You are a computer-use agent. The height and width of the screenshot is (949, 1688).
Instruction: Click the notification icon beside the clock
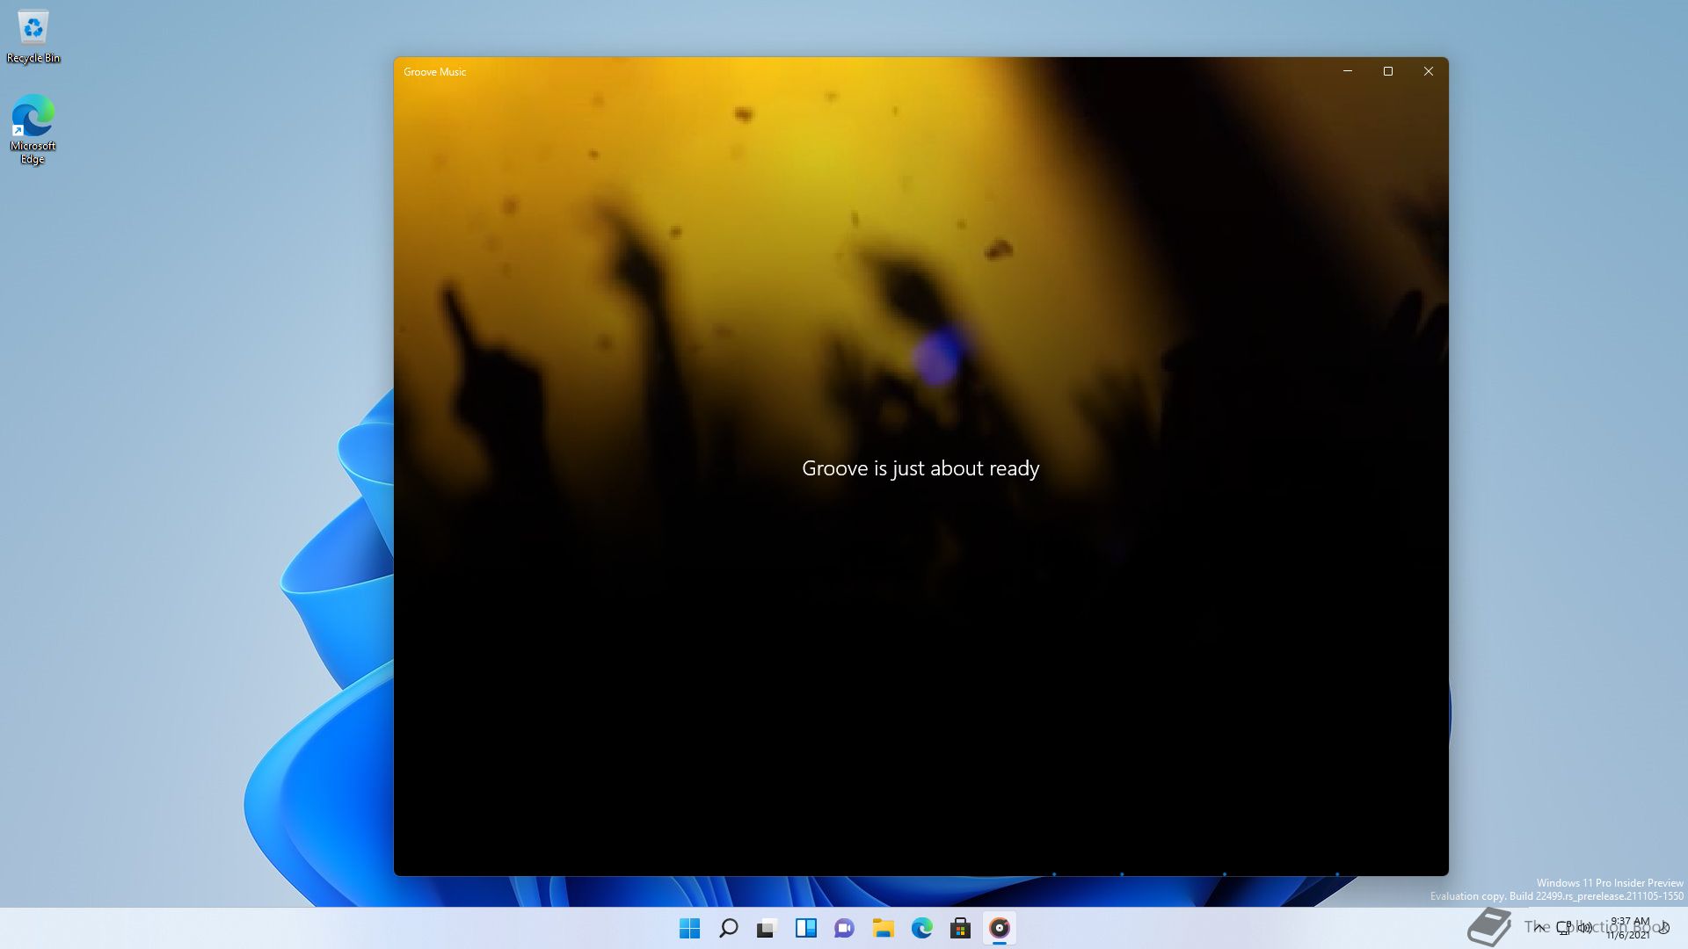[1664, 928]
